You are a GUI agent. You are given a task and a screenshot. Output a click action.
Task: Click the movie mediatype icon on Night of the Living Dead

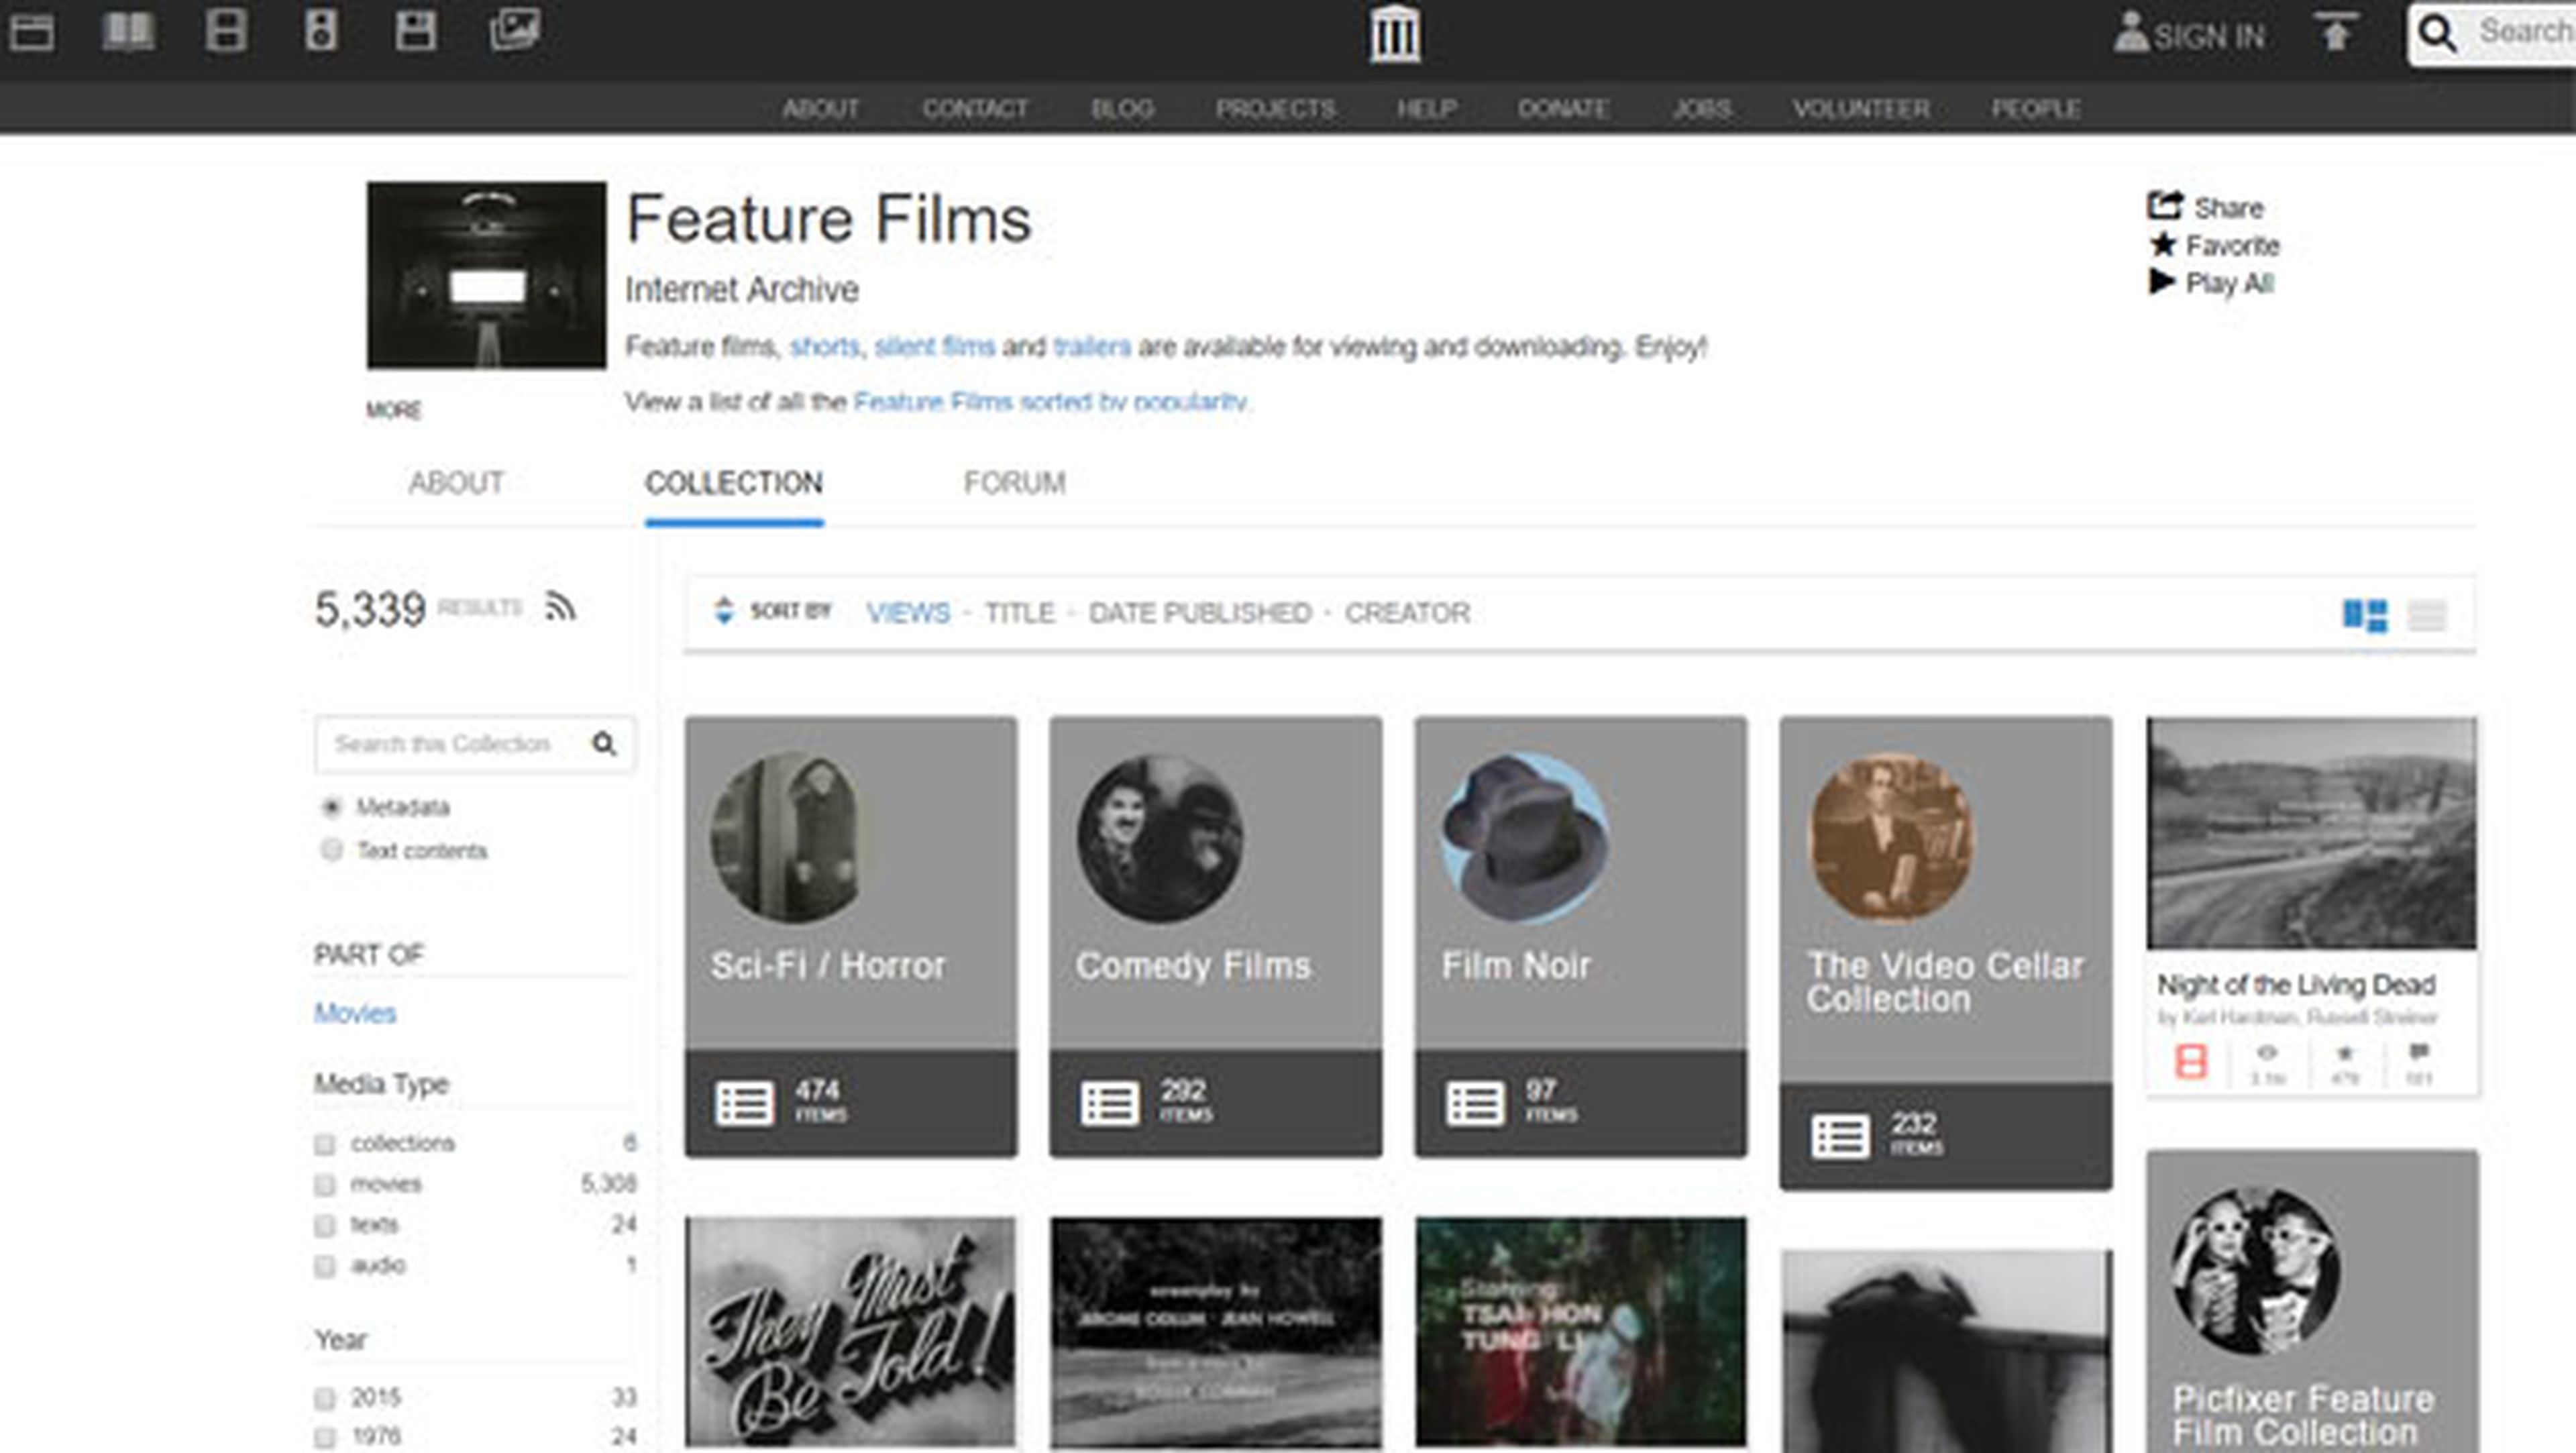point(2190,1061)
